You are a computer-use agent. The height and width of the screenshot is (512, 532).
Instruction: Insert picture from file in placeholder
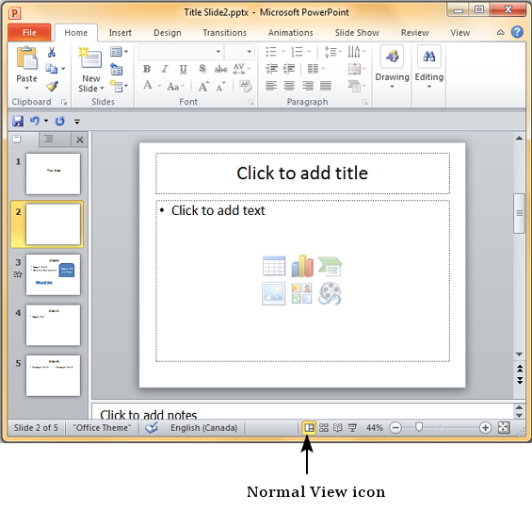(273, 293)
